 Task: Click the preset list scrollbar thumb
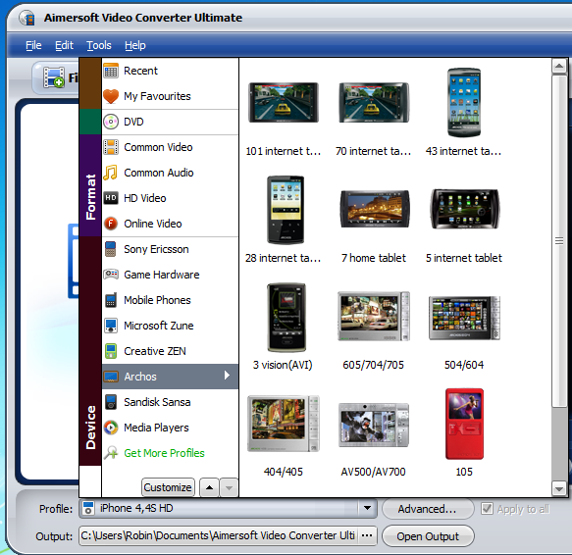tap(559, 240)
